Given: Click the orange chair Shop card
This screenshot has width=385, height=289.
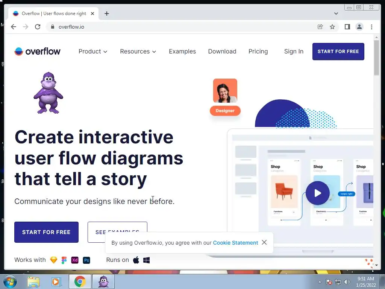Looking at the screenshot, I should (x=284, y=192).
